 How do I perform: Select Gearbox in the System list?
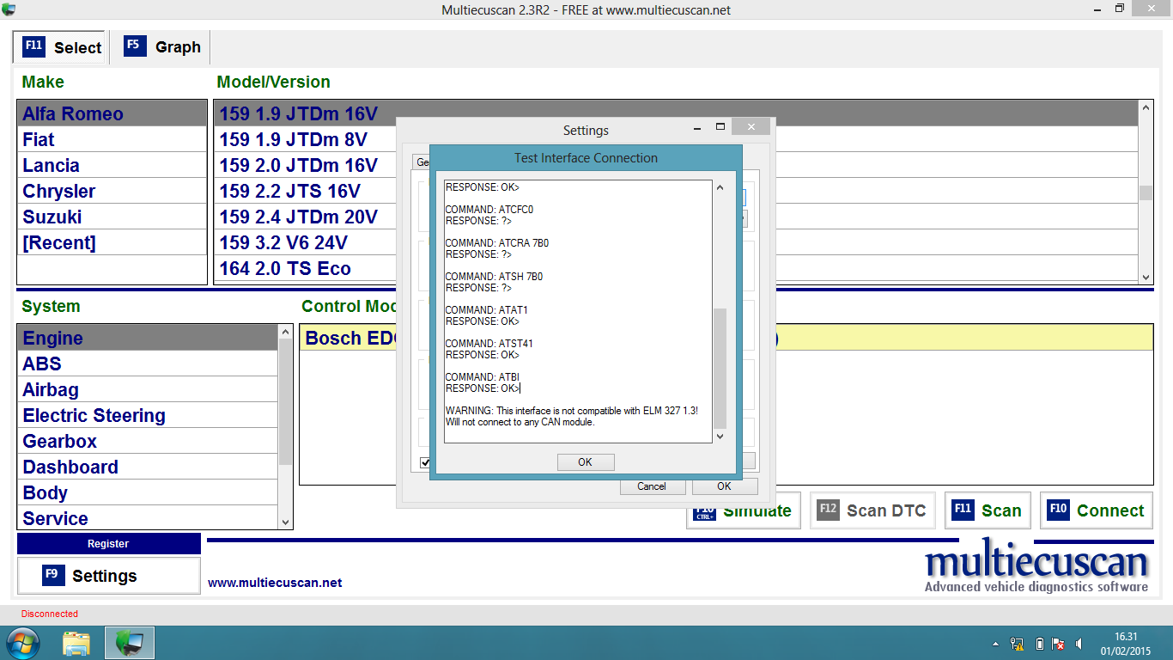pyautogui.click(x=148, y=441)
